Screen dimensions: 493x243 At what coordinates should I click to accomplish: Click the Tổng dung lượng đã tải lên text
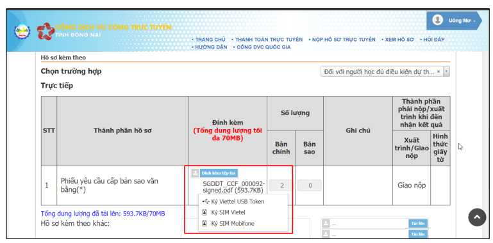tap(103, 214)
